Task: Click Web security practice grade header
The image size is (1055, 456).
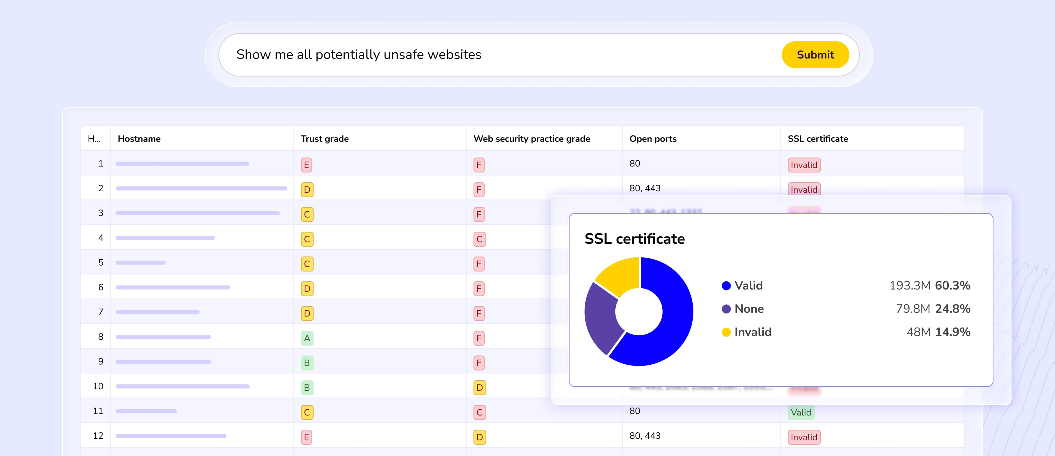Action: click(532, 139)
